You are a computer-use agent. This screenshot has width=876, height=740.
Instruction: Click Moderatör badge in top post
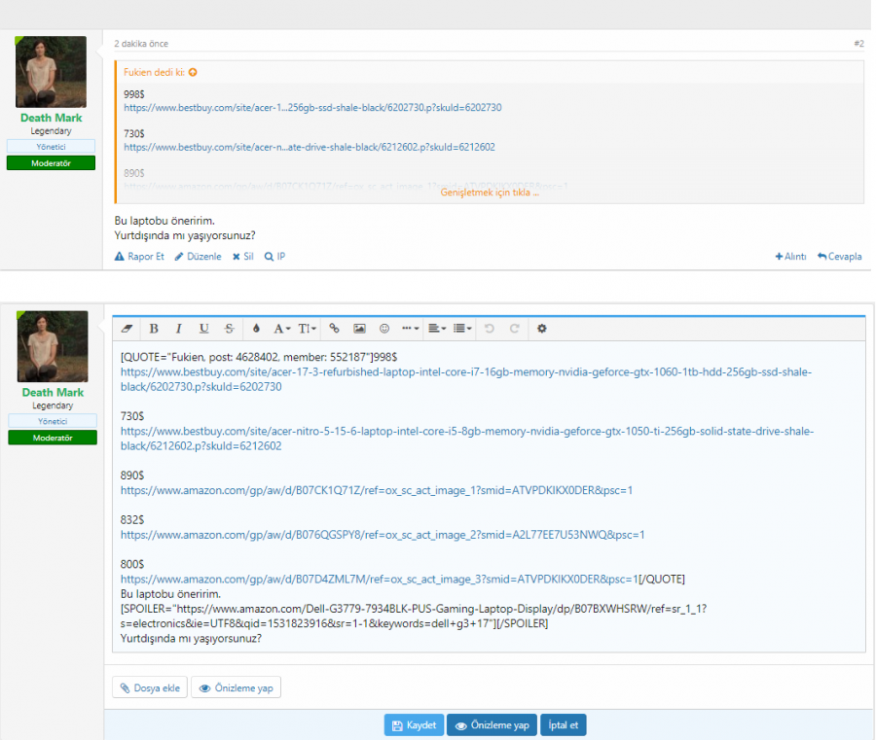(x=51, y=163)
